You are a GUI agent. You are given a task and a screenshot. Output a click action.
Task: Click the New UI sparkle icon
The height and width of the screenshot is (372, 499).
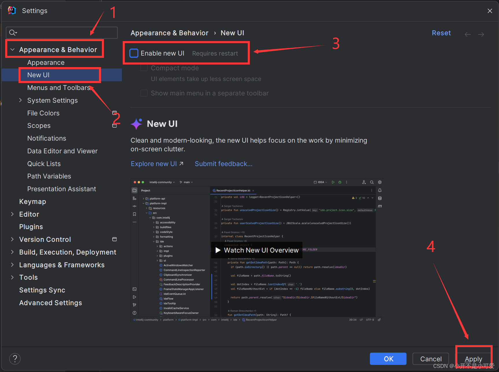(136, 124)
